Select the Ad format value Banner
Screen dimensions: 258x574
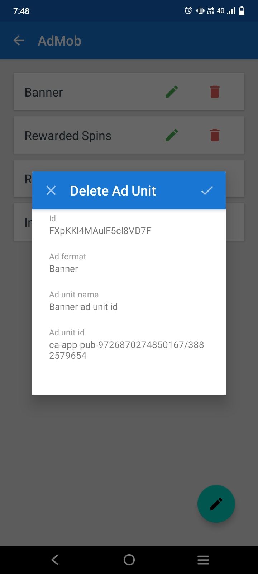pyautogui.click(x=63, y=269)
